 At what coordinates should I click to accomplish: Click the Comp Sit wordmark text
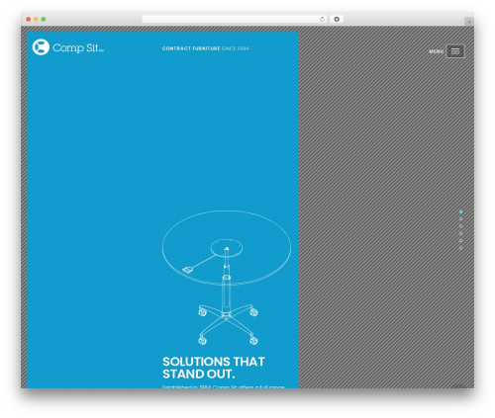[78, 47]
